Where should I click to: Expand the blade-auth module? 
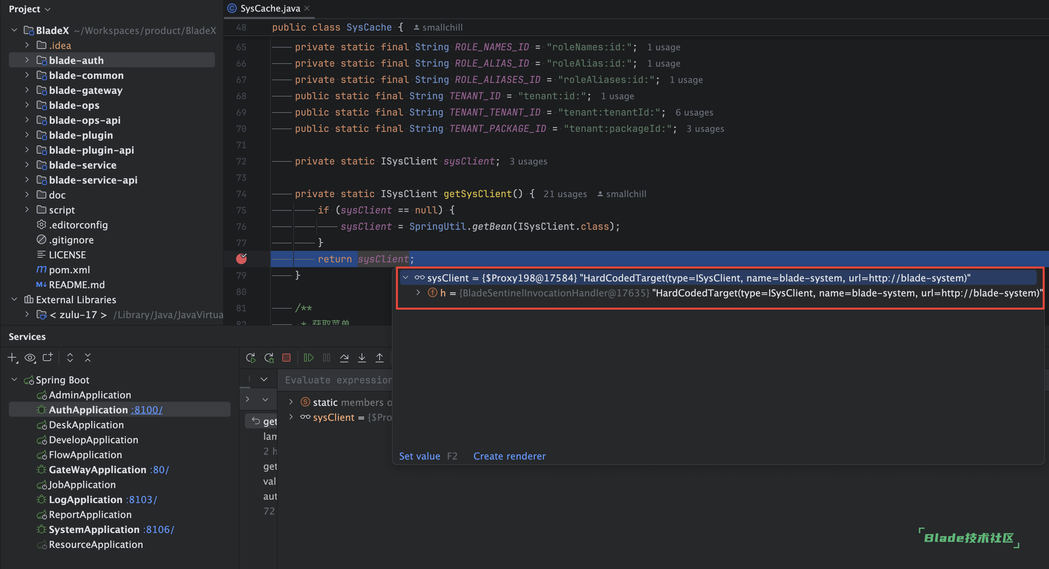point(27,60)
